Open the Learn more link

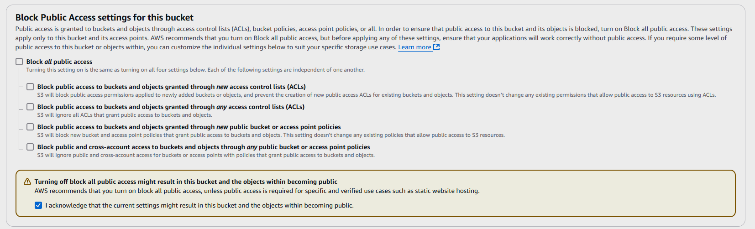[x=414, y=47]
